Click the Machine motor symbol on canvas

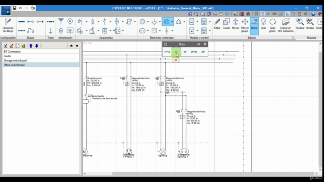point(85,152)
